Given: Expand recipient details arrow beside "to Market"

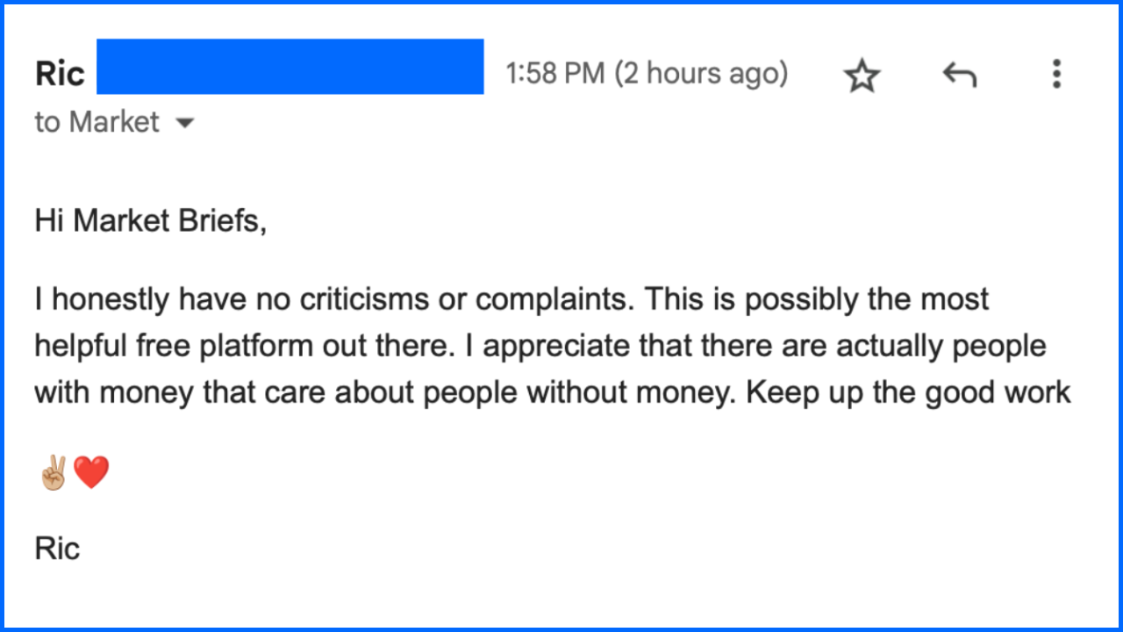Looking at the screenshot, I should click(184, 123).
